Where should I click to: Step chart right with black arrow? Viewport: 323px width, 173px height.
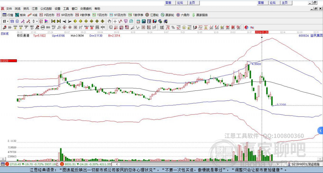[x=70, y=21]
